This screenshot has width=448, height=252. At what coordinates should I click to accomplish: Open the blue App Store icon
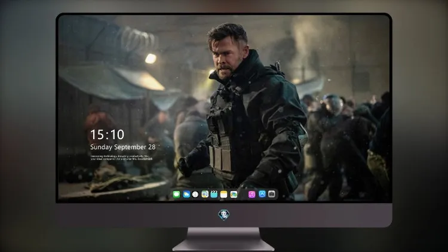pos(262,194)
